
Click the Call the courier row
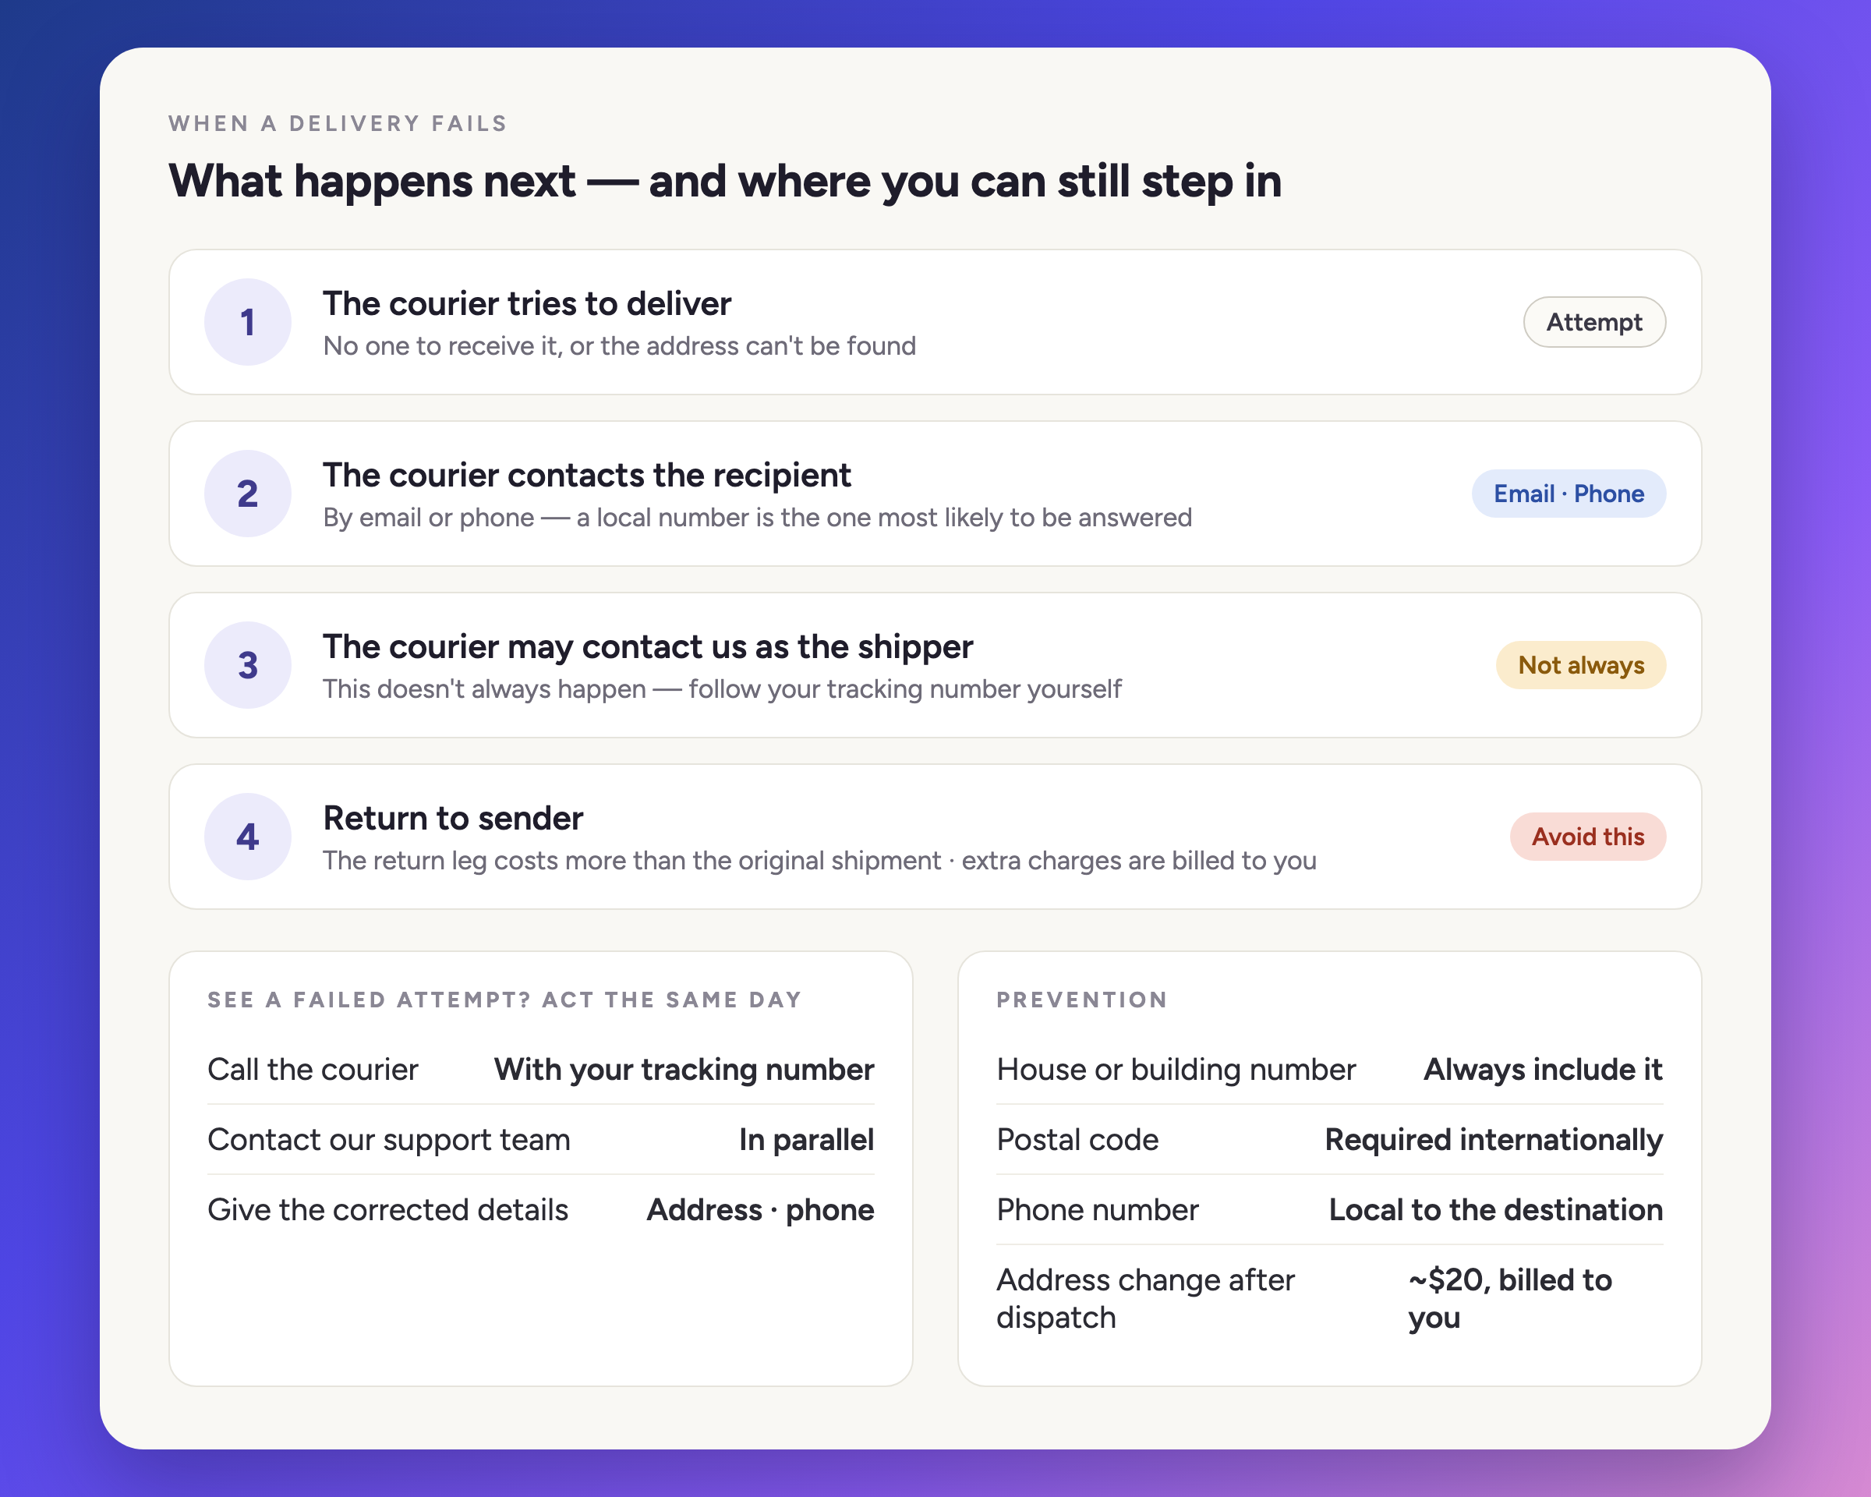click(x=541, y=1069)
